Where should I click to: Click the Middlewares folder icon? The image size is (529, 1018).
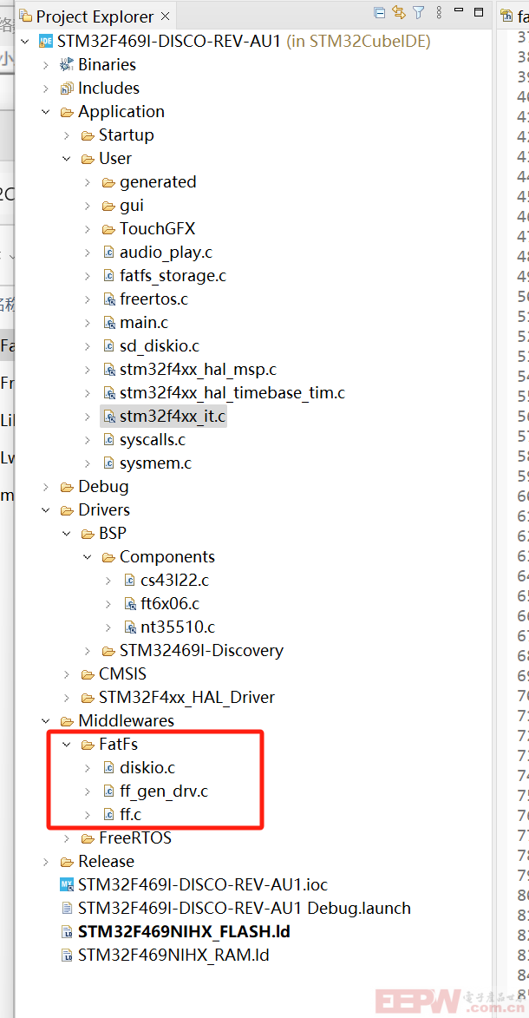[67, 720]
